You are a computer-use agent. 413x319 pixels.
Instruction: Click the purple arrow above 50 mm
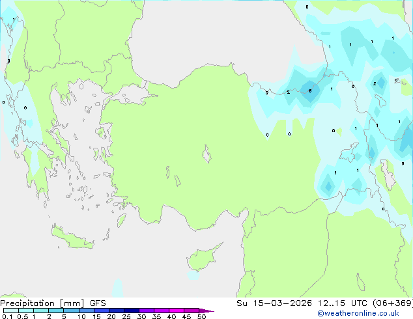coord(206,311)
